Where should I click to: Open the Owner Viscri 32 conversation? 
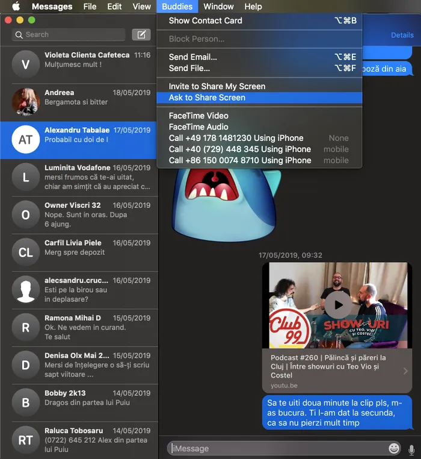point(79,215)
